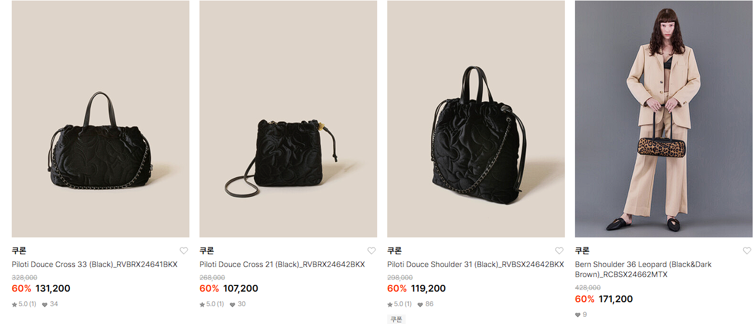
Task: Click star rating icon under Piloti Douce Shoulder 31
Action: click(x=390, y=304)
